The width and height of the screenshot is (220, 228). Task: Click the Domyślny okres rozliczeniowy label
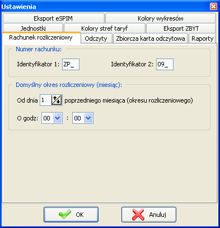pyautogui.click(x=69, y=85)
